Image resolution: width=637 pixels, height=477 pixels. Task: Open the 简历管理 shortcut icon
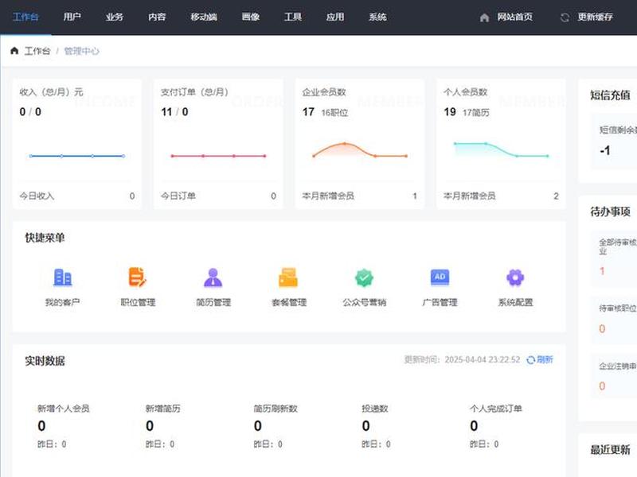tap(213, 277)
